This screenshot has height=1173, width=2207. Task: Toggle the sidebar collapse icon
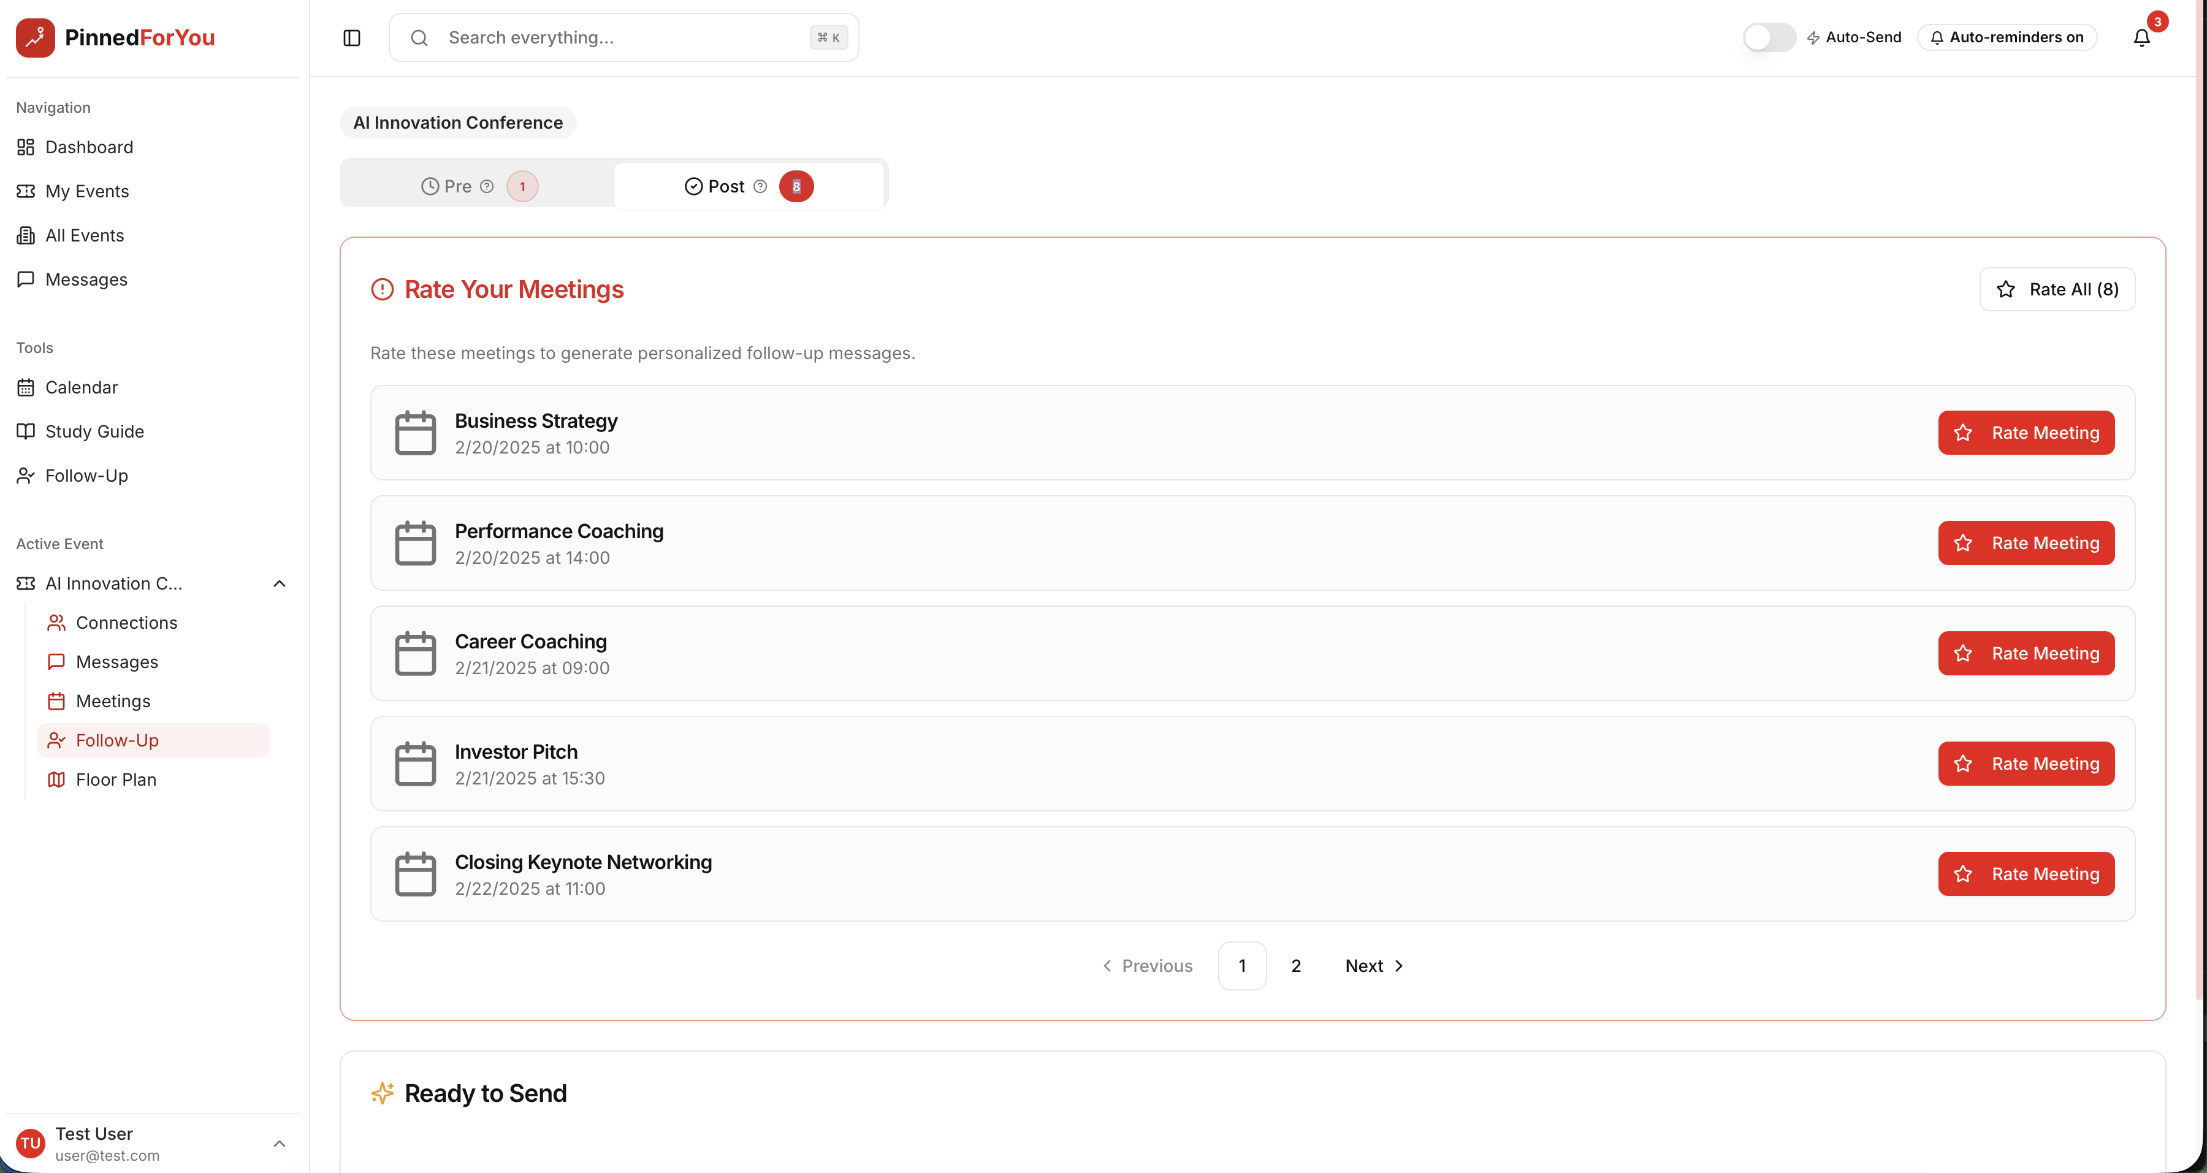[x=351, y=37]
